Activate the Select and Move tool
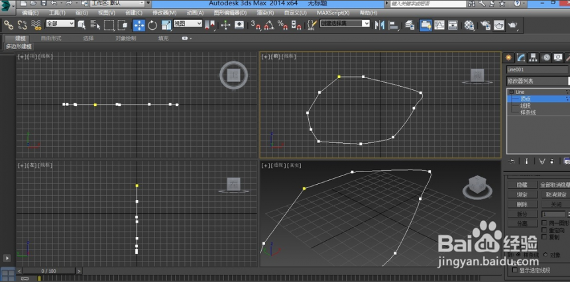570x282 pixels. coord(139,25)
